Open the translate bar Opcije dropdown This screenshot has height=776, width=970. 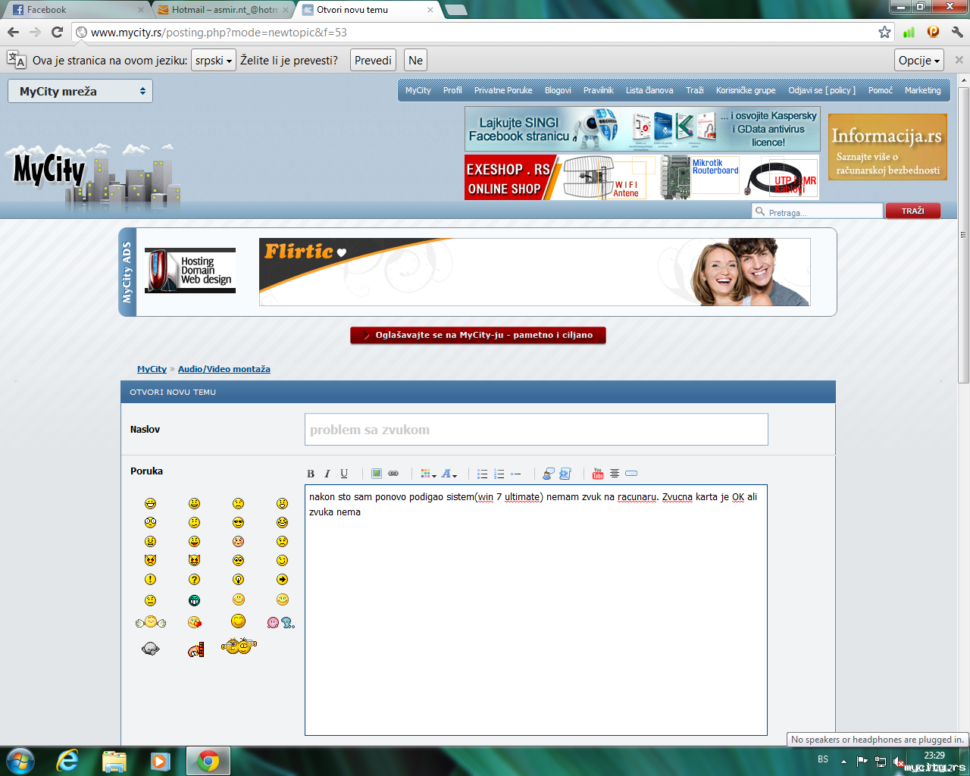(x=919, y=61)
